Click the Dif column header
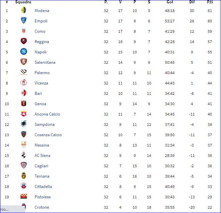Image resolution: width=221 pixels, height=213 pixels. [x=192, y=2]
